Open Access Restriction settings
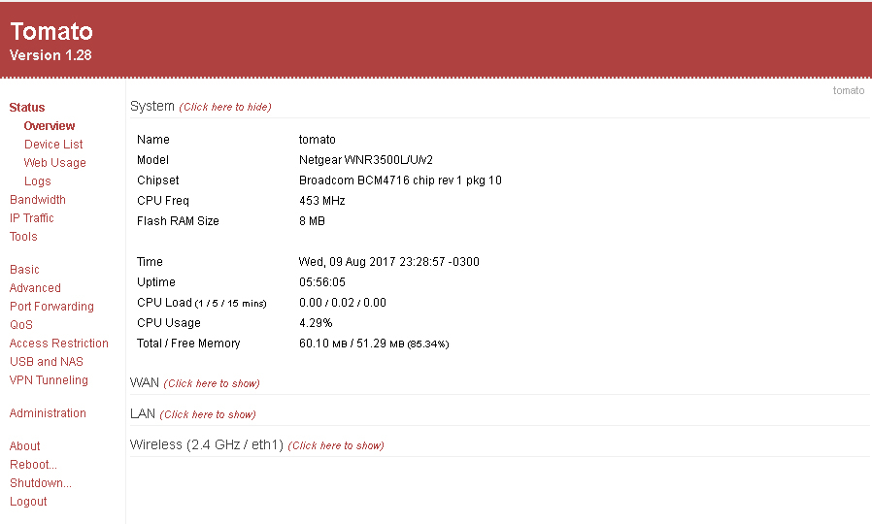 [x=59, y=343]
